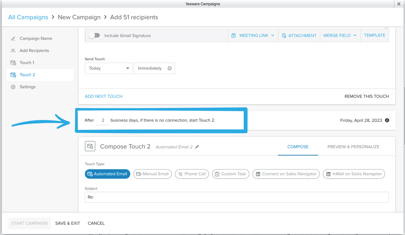Enable Include Gmail Signature
This screenshot has width=405, height=235.
94,35
